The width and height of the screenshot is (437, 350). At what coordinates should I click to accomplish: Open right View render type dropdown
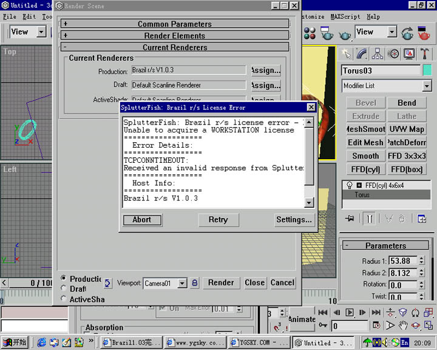[392, 32]
